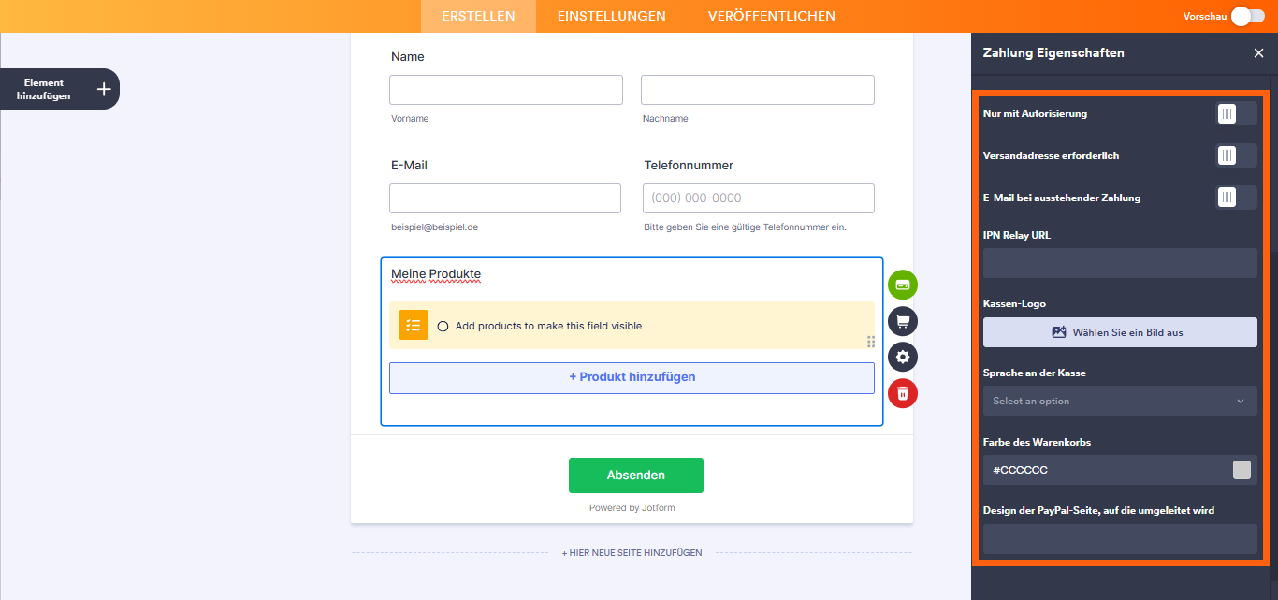
Task: Click the green payment wizard icon
Action: pos(903,285)
